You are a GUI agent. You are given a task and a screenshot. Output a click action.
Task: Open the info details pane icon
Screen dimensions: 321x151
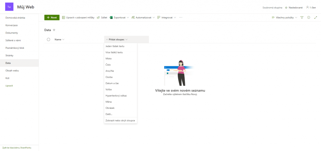(x=309, y=18)
